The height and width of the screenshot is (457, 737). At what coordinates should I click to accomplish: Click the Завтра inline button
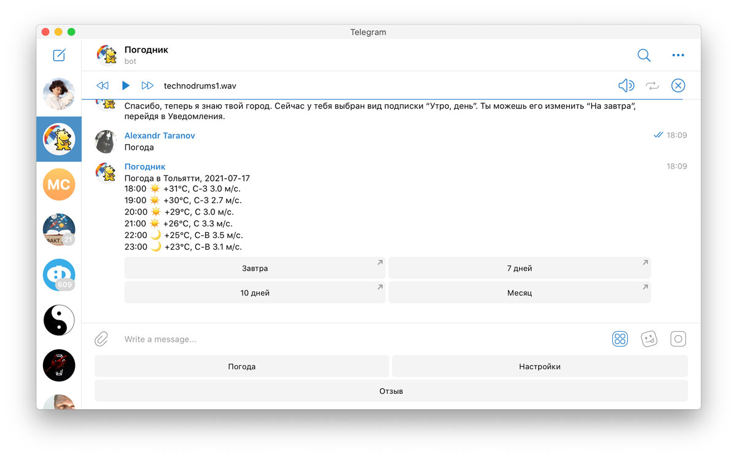(x=255, y=268)
